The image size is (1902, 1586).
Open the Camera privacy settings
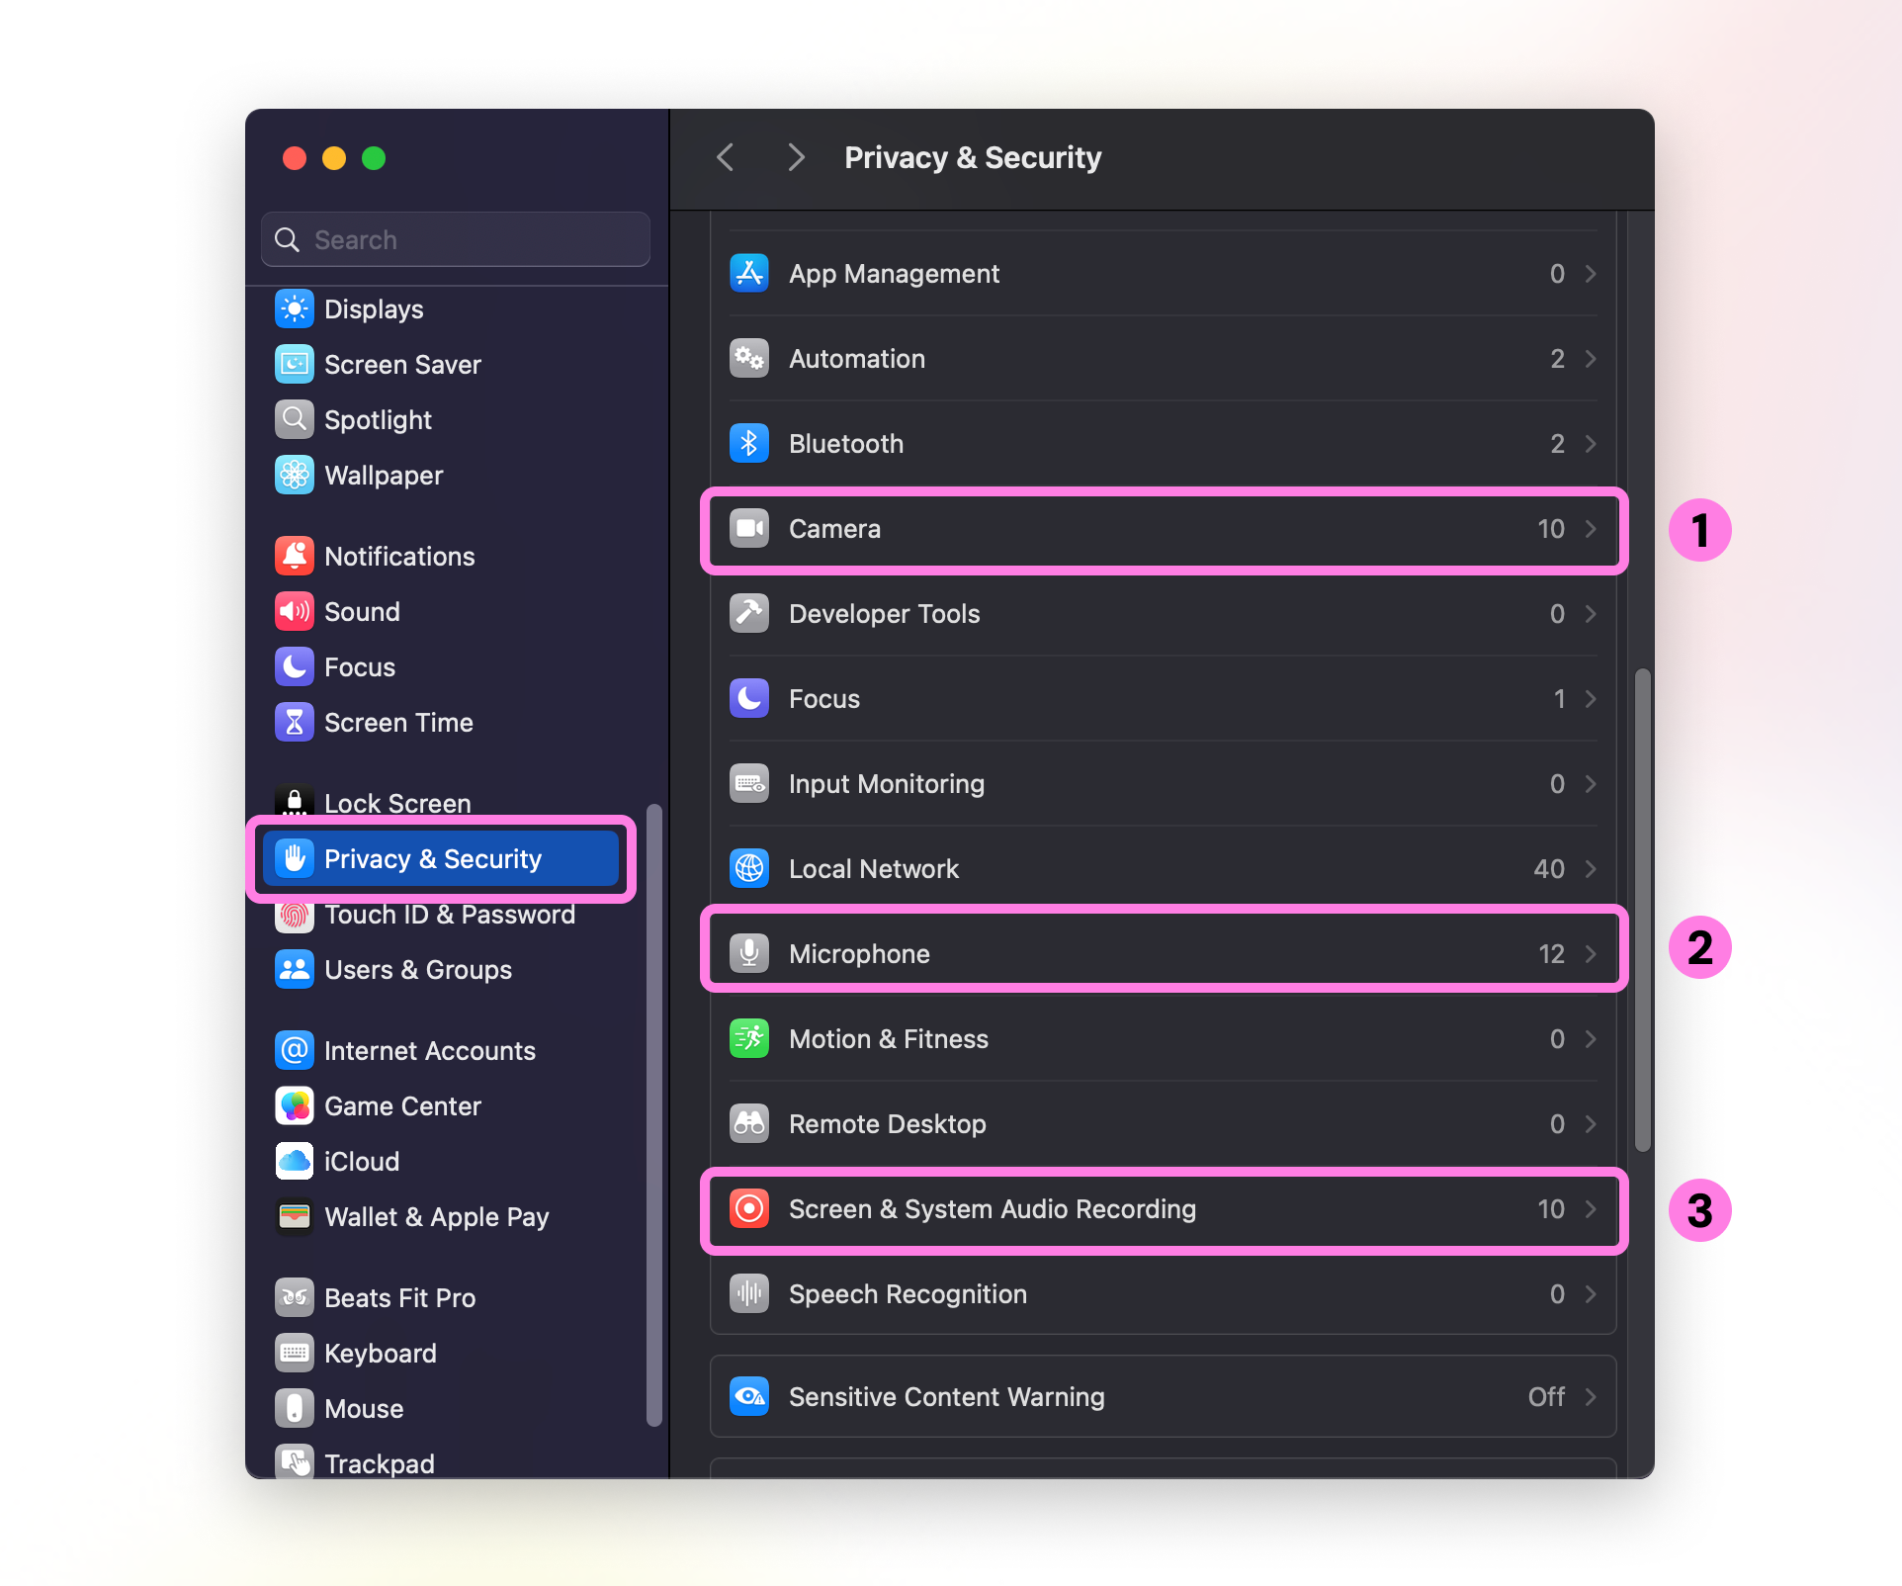[1162, 529]
